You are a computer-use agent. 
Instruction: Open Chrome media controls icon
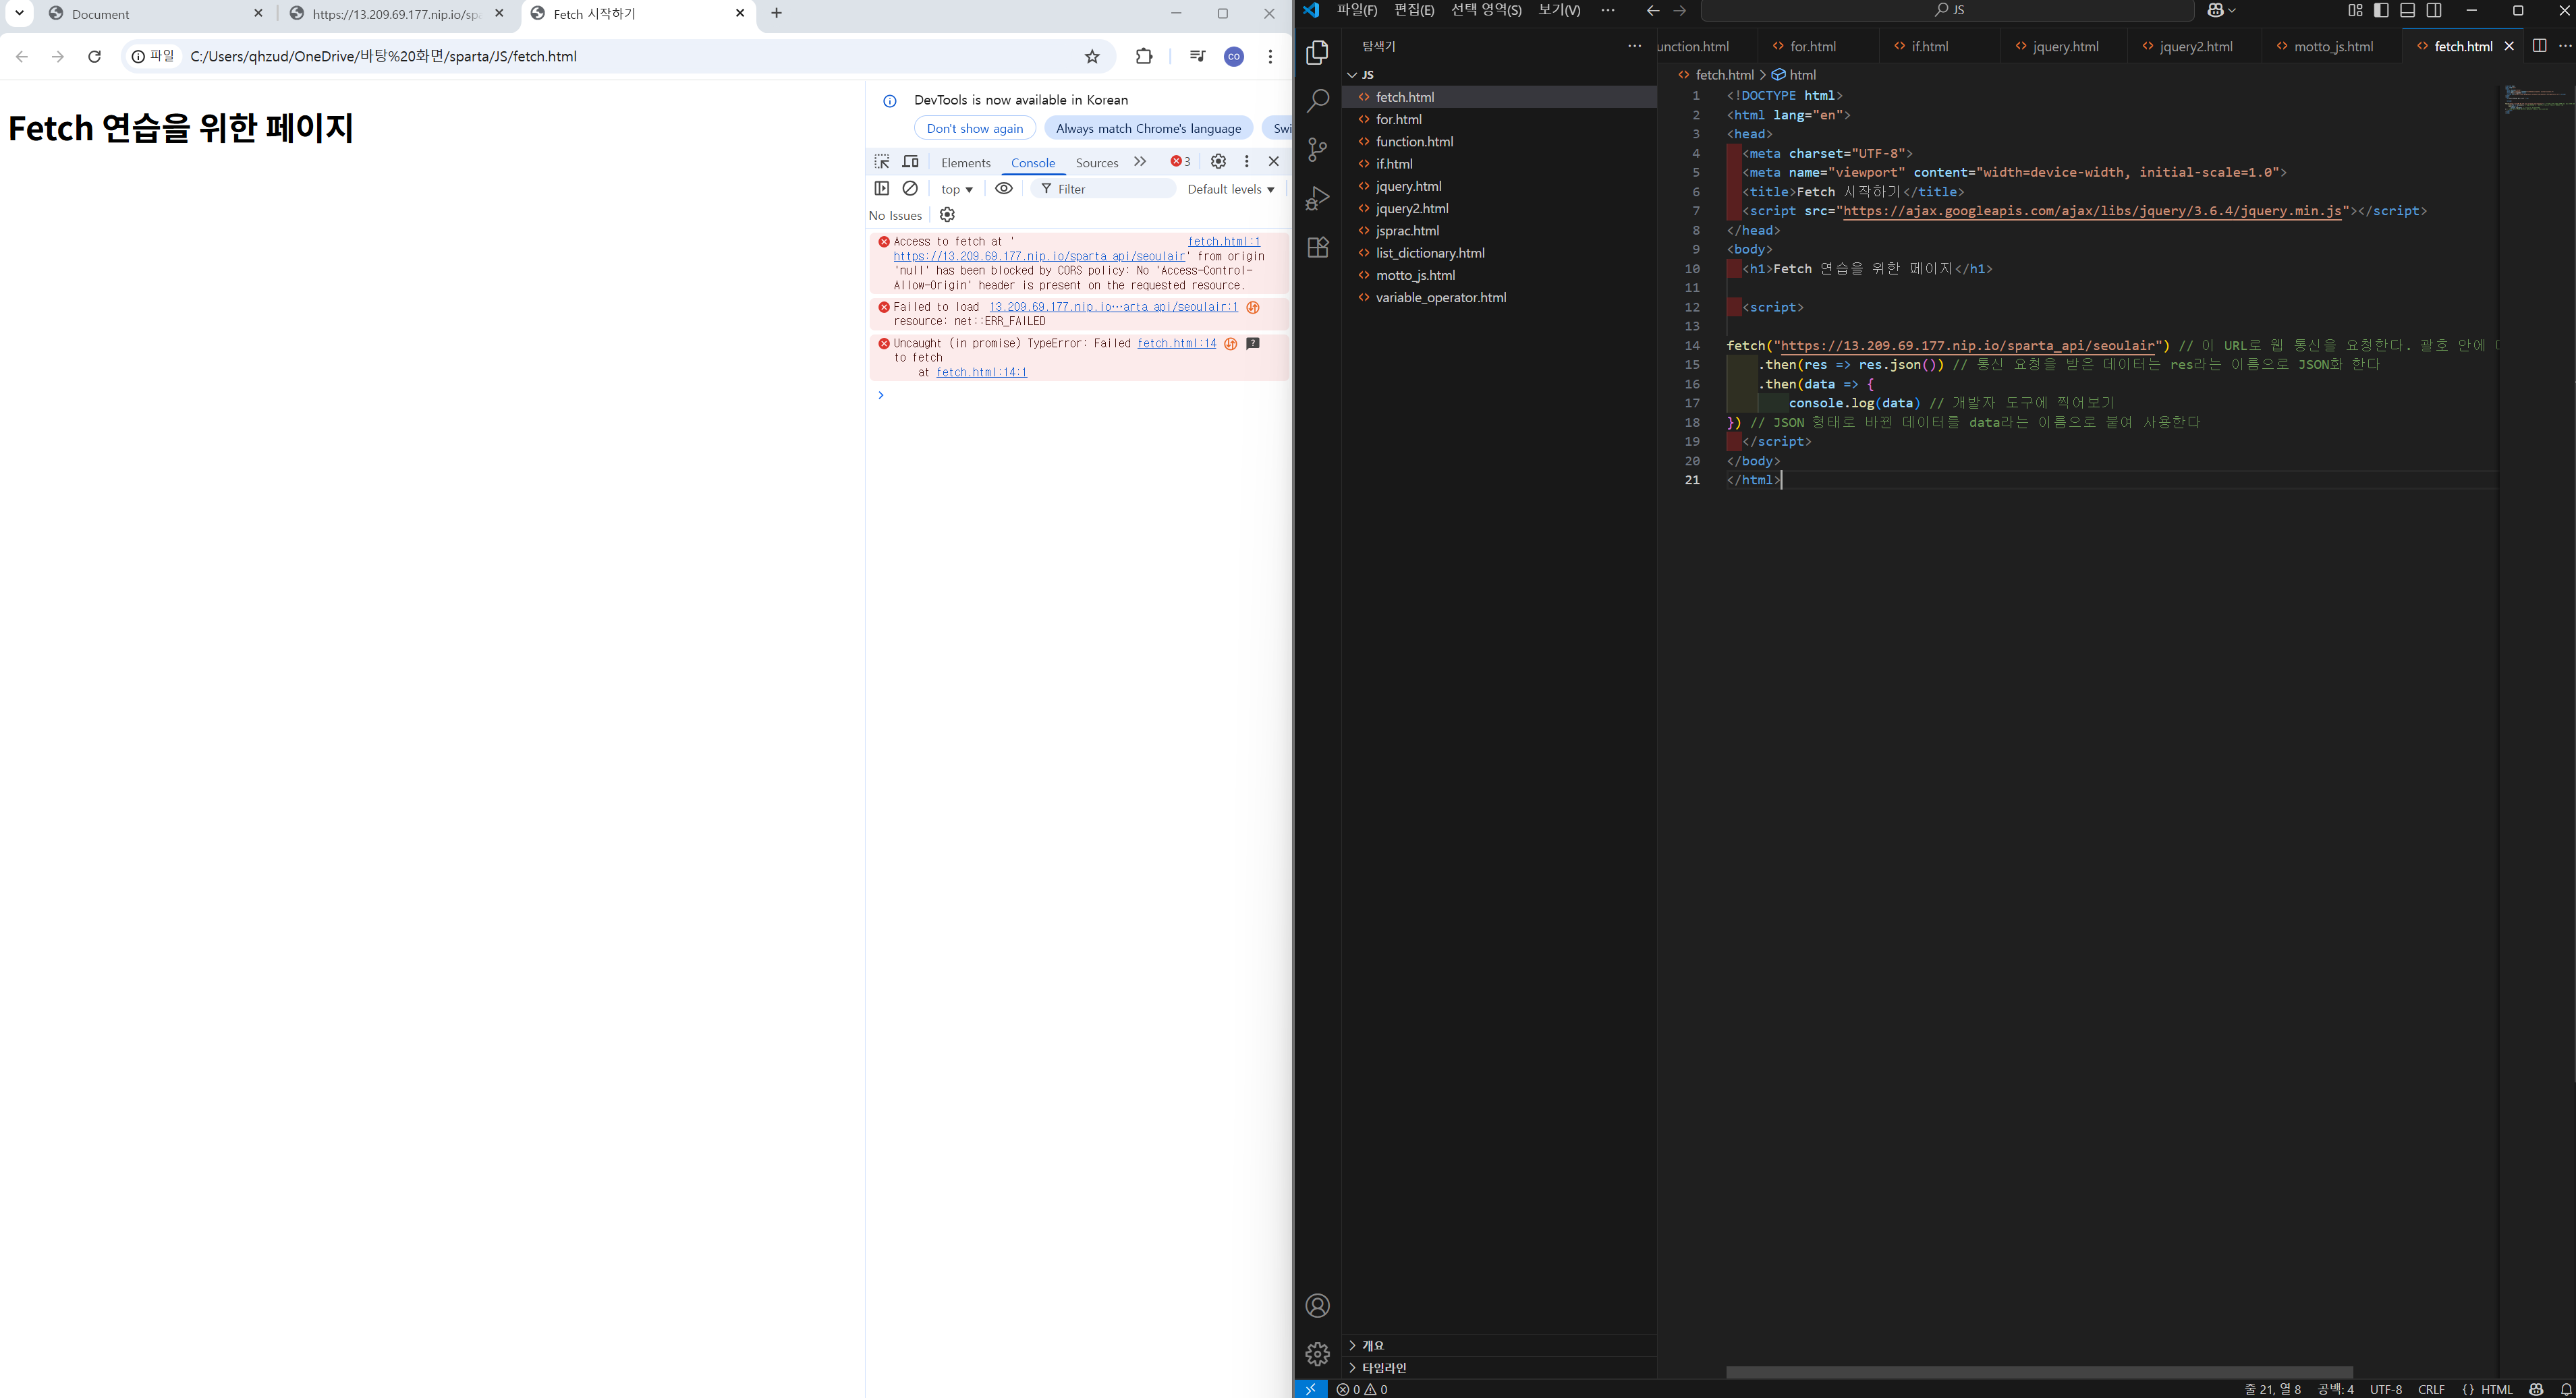(x=1197, y=56)
